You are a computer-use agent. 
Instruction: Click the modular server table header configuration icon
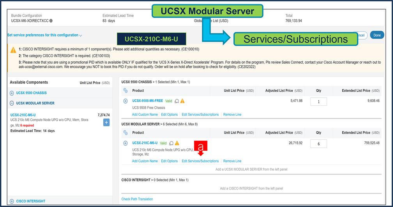coord(126,133)
